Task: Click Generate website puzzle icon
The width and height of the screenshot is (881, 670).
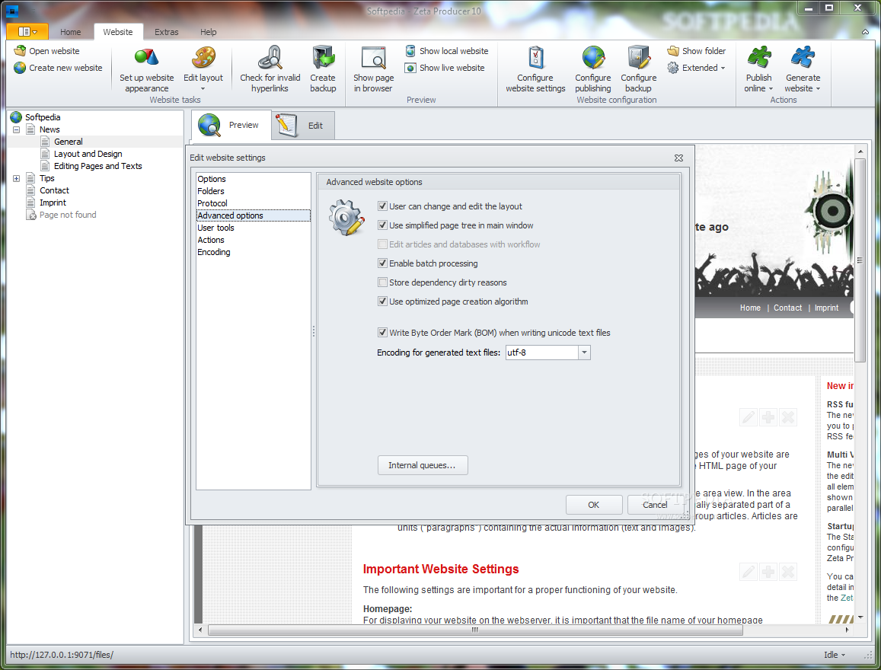Action: point(803,57)
